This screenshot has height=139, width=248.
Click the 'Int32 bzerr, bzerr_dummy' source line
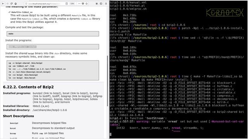160,128
